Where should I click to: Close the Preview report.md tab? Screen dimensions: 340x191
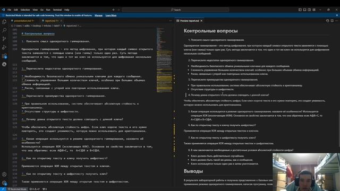click(201, 21)
